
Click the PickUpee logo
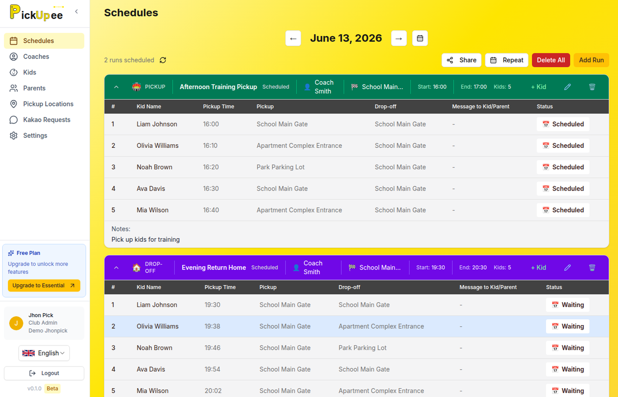tap(37, 13)
